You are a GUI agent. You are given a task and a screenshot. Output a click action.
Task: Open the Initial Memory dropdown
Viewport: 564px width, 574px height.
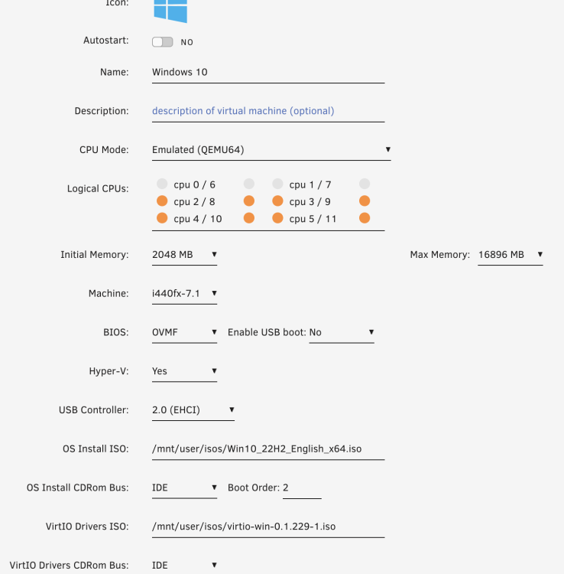(184, 255)
